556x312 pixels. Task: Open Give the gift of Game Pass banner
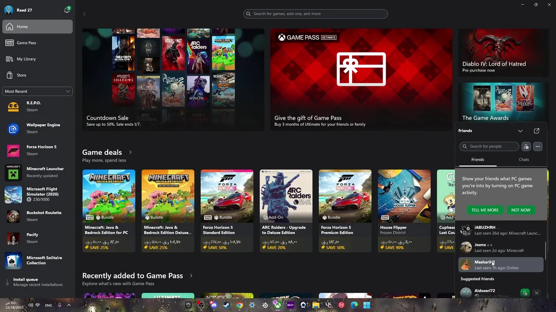click(x=361, y=80)
